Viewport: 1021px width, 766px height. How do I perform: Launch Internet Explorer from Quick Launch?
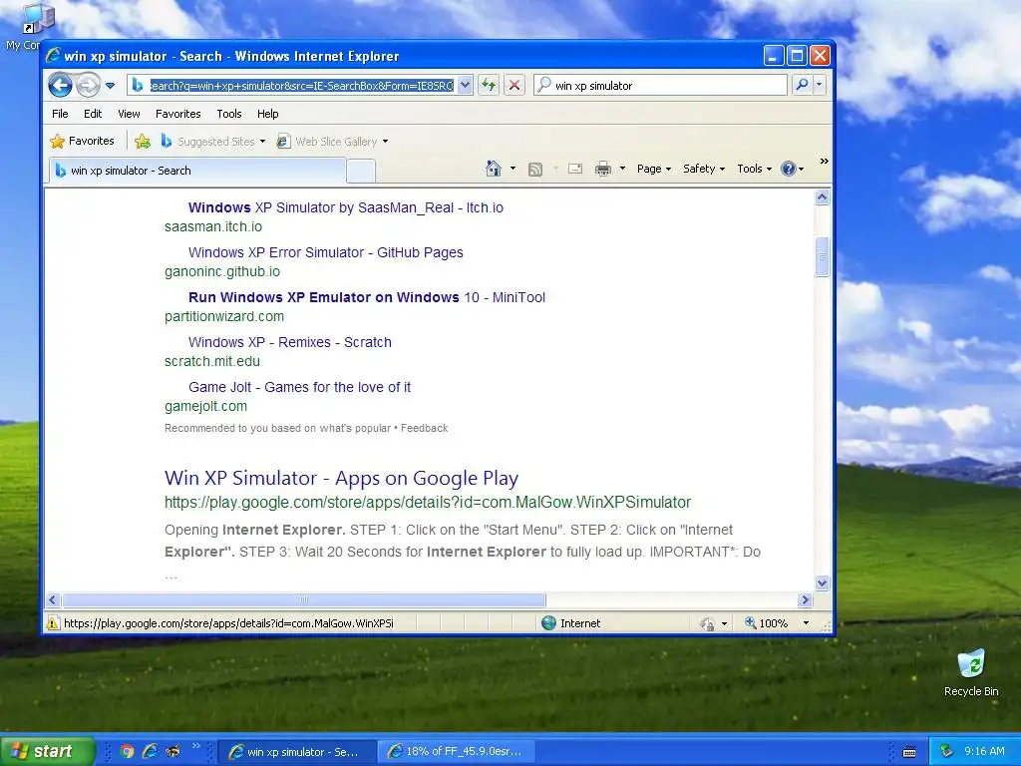pyautogui.click(x=150, y=751)
